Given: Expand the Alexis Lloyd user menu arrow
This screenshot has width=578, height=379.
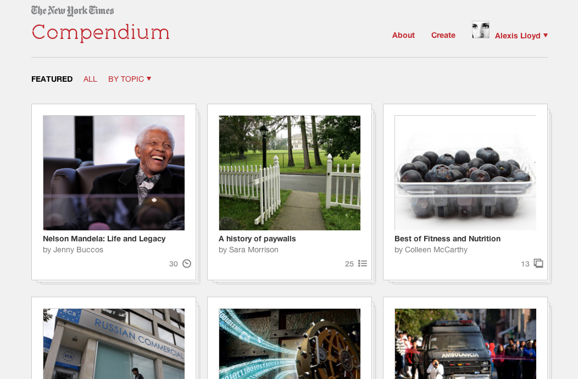Looking at the screenshot, I should pyautogui.click(x=546, y=35).
